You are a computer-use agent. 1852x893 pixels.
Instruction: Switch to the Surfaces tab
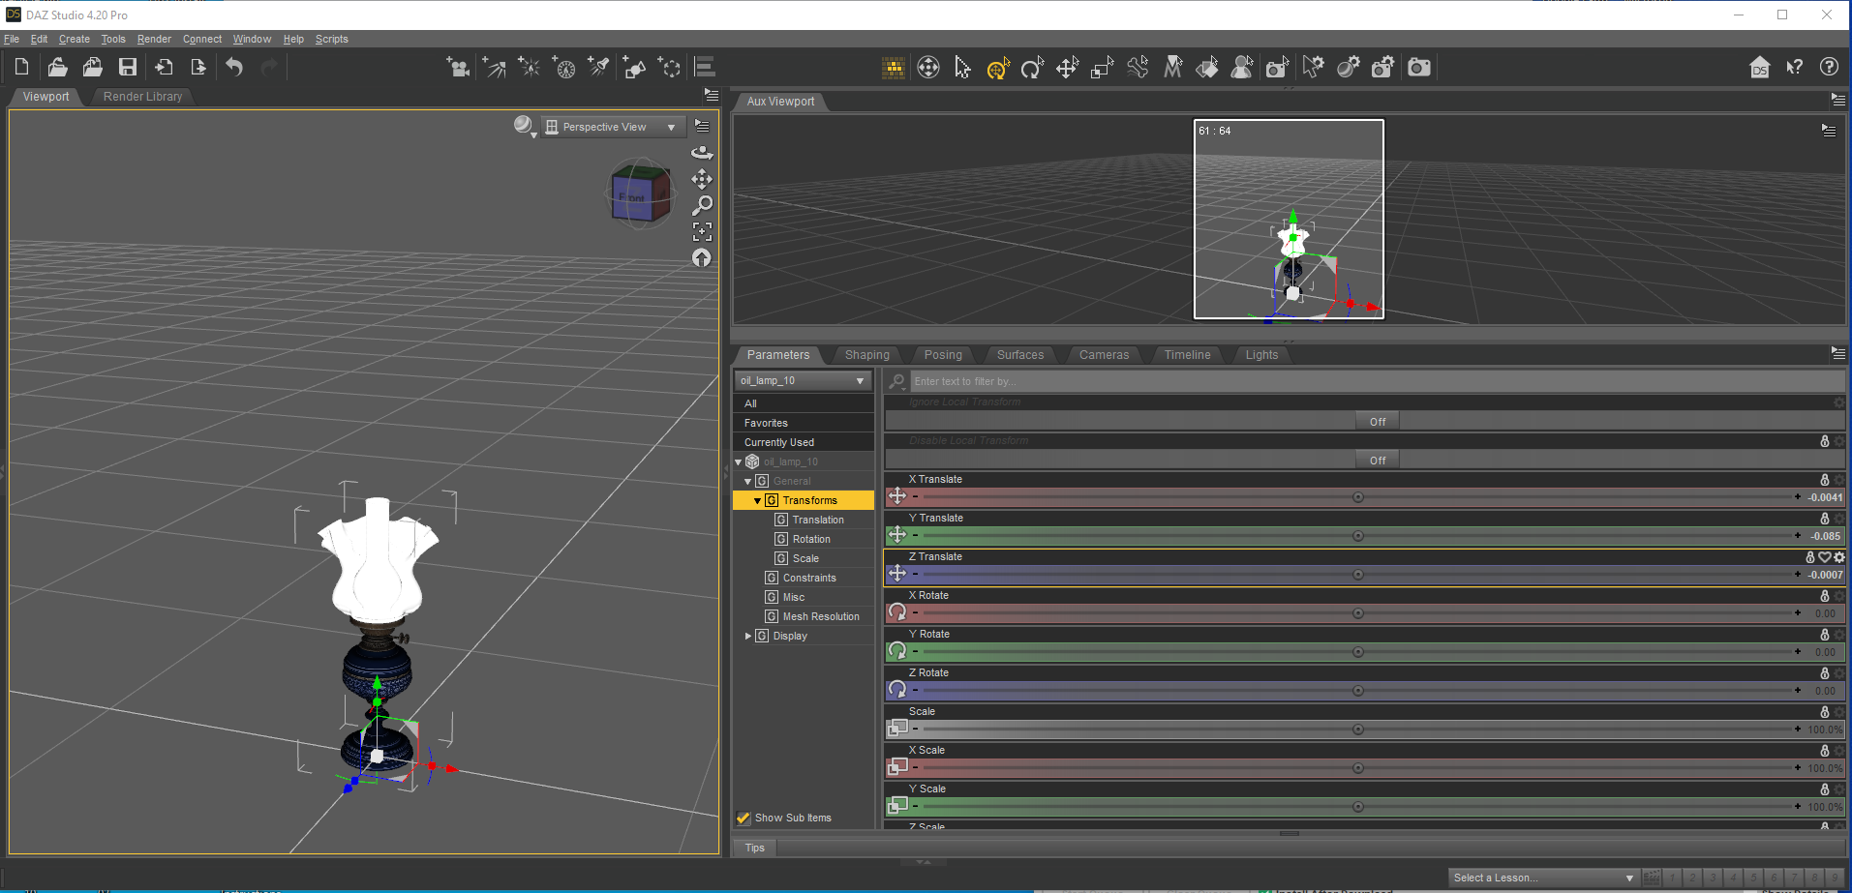click(x=1019, y=355)
